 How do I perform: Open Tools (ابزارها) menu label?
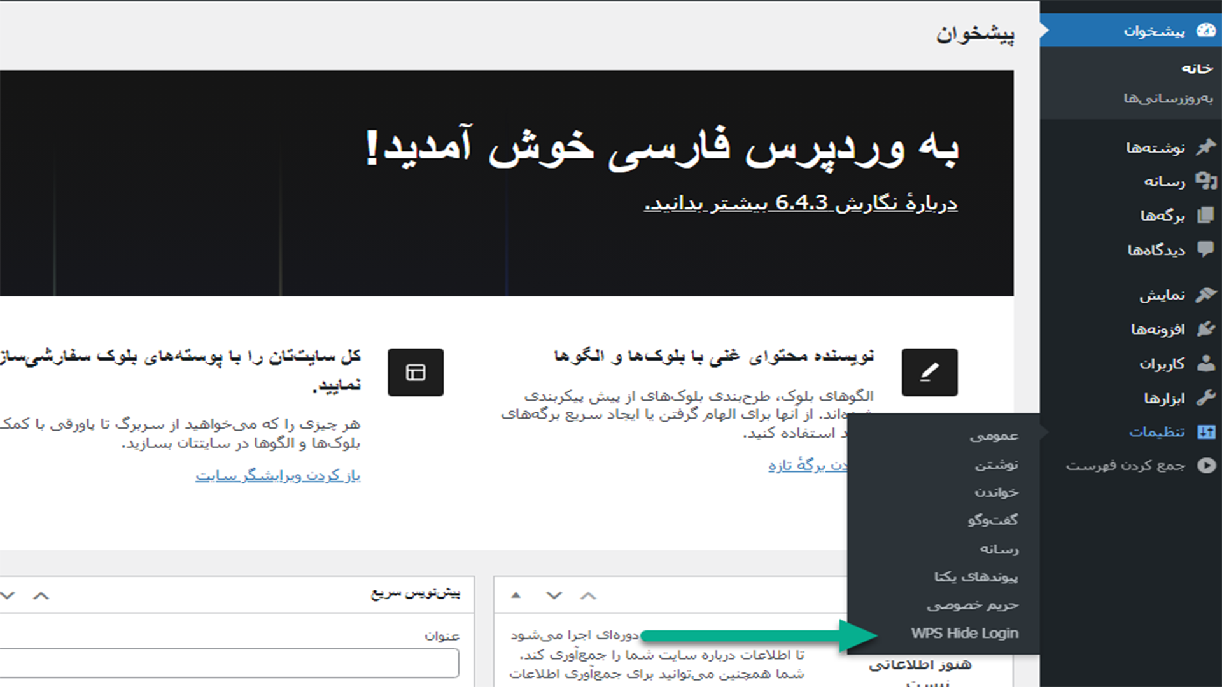1165,398
